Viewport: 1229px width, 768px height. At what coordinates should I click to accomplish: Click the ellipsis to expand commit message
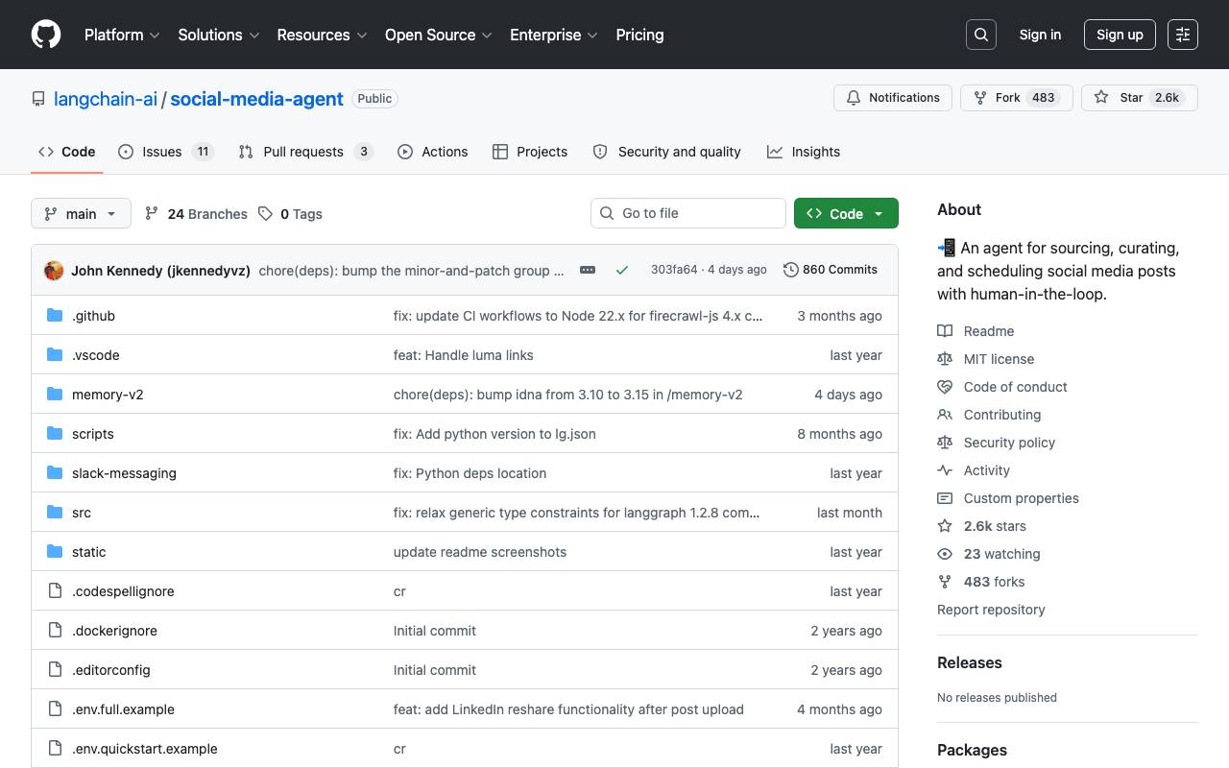[x=588, y=270]
